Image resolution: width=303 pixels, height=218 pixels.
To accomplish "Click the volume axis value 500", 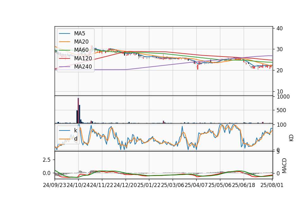I will 281,110.
